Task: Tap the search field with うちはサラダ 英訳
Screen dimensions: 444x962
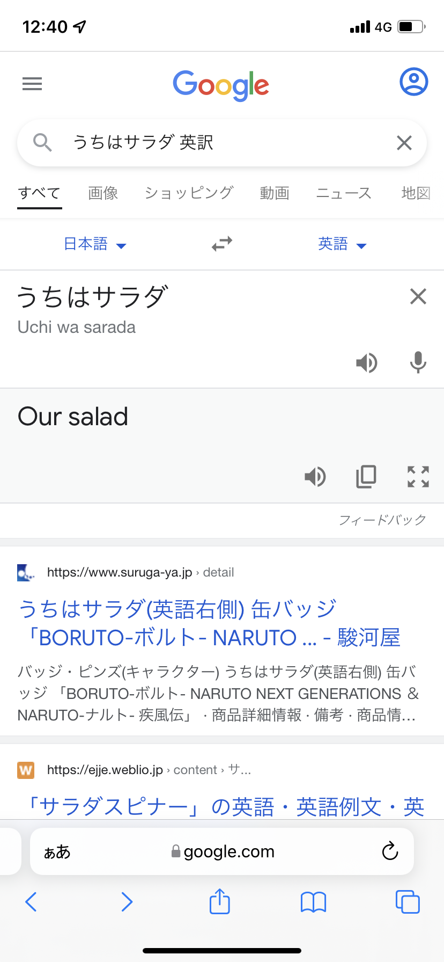Action: tap(214, 143)
